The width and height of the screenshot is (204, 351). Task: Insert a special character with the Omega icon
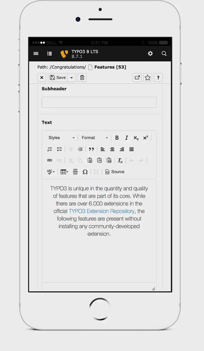pos(85,172)
